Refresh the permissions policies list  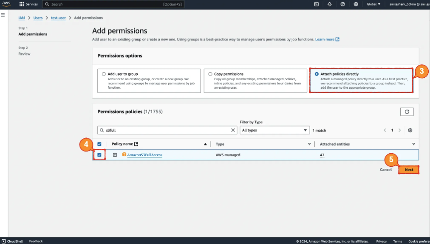(407, 112)
